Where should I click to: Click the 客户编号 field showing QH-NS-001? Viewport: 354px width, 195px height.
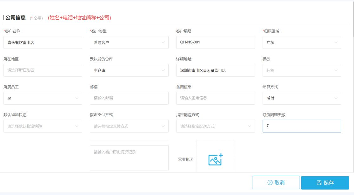[216, 42]
